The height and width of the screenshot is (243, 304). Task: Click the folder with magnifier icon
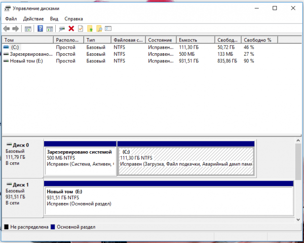click(x=99, y=29)
